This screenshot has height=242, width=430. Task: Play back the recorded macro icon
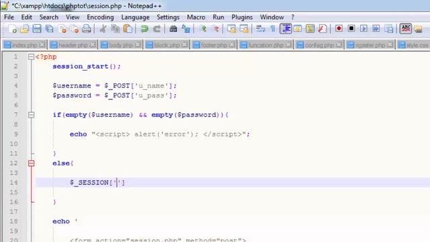[x=363, y=28]
